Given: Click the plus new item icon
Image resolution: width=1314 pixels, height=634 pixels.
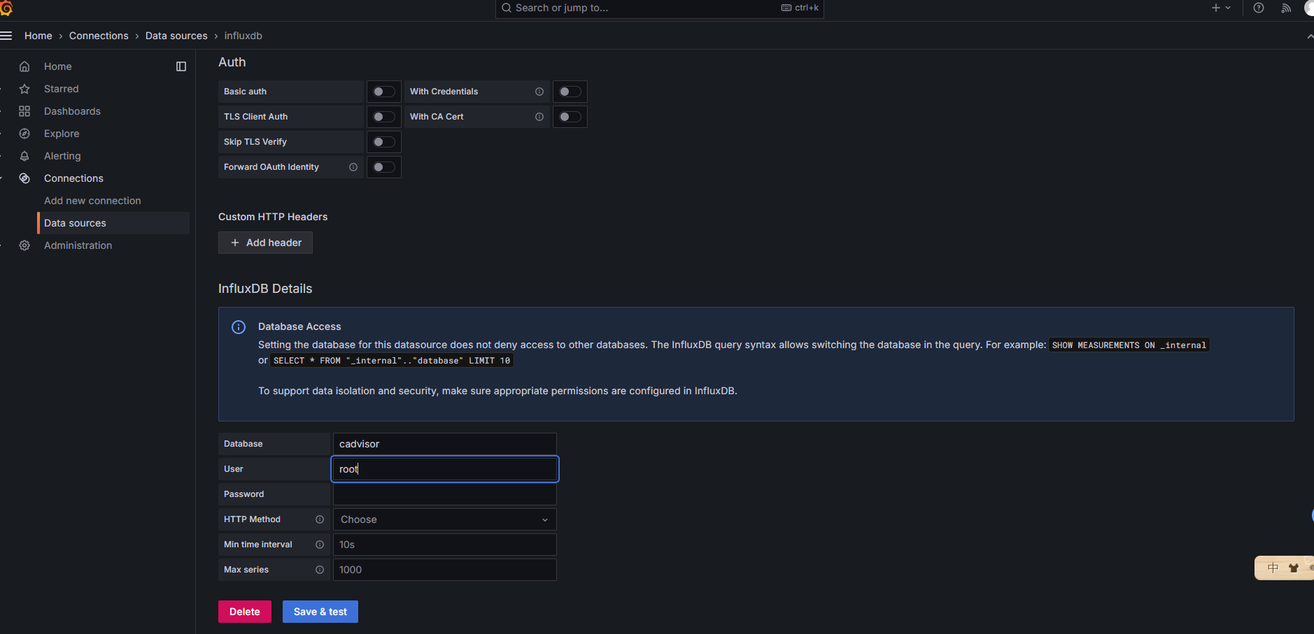Looking at the screenshot, I should [1216, 8].
